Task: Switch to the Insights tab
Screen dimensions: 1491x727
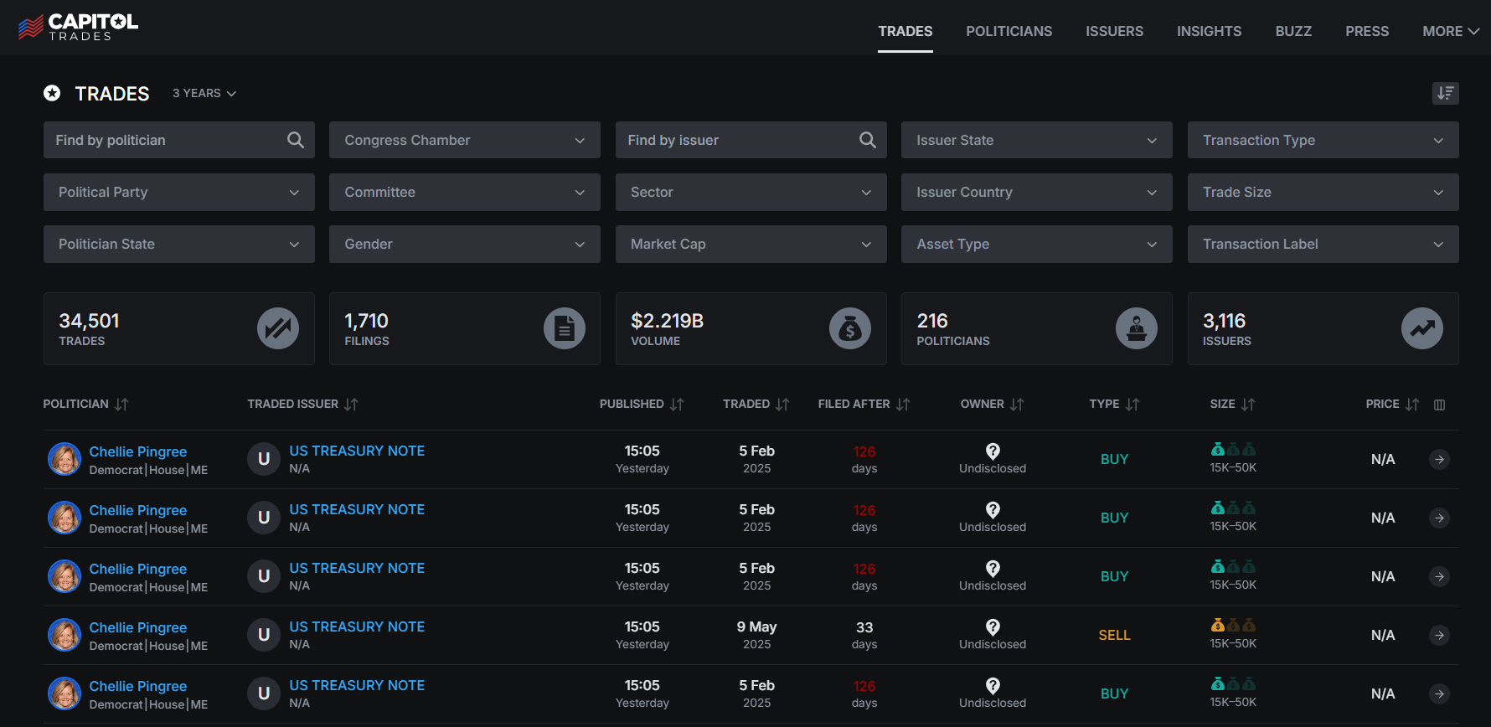Action: [x=1210, y=31]
